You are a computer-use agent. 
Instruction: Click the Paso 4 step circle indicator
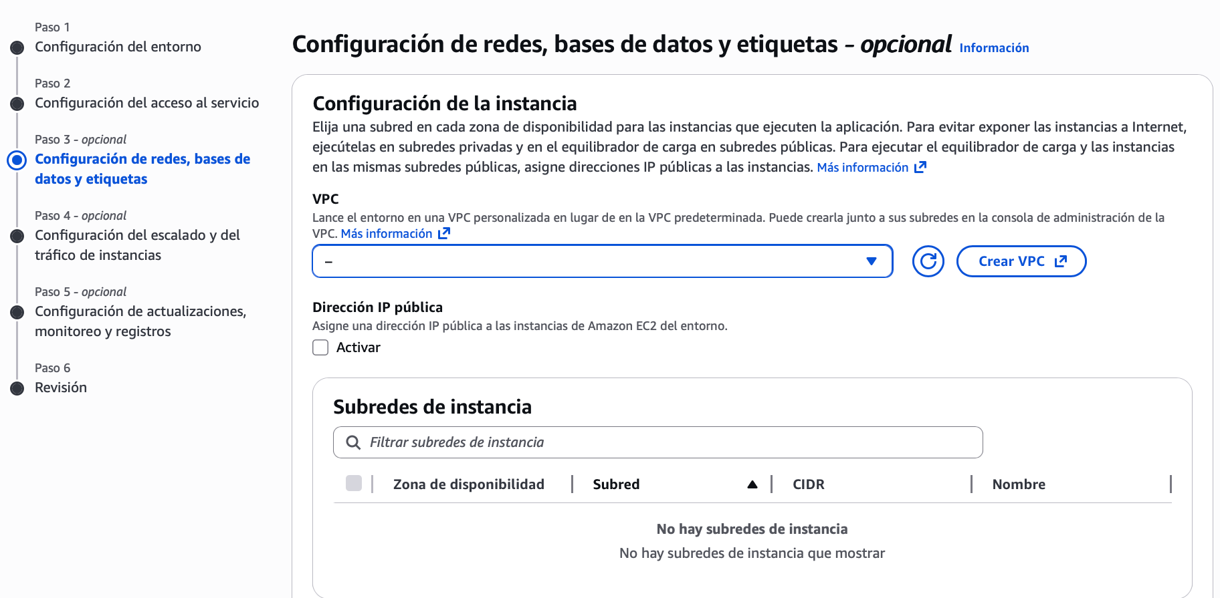click(17, 236)
